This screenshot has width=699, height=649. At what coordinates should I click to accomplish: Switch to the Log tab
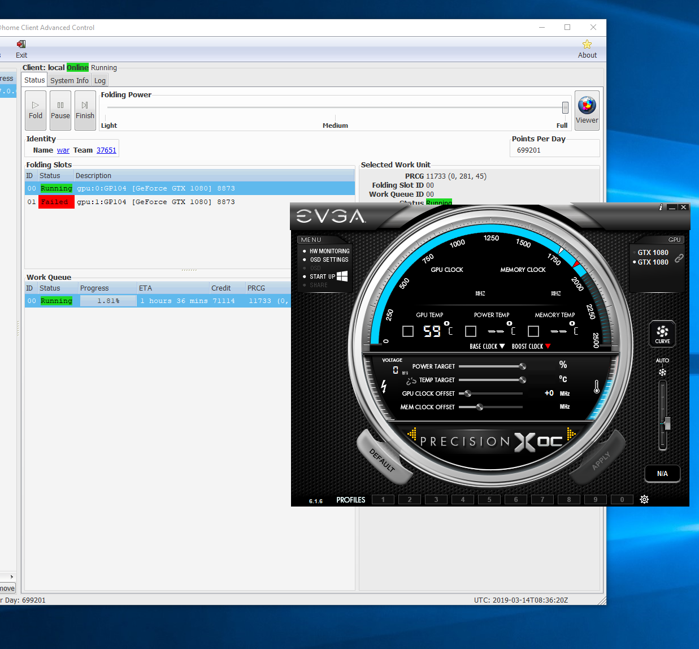point(100,81)
